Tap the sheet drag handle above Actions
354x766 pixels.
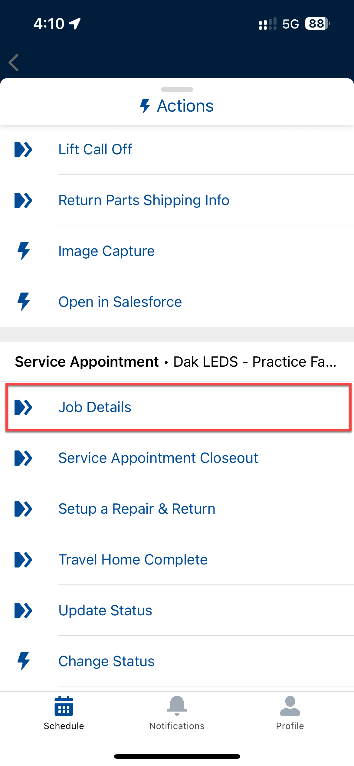point(177,90)
